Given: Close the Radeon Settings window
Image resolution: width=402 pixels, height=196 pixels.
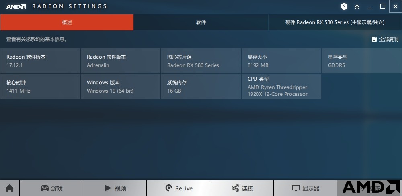Looking at the screenshot, I should click(x=395, y=7).
